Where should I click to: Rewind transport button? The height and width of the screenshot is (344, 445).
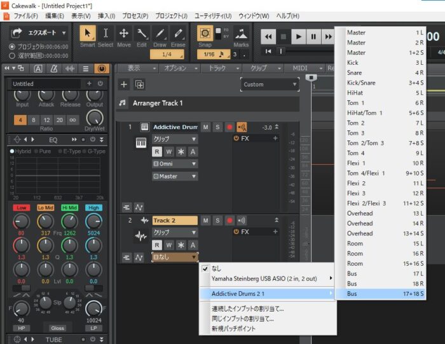268,37
